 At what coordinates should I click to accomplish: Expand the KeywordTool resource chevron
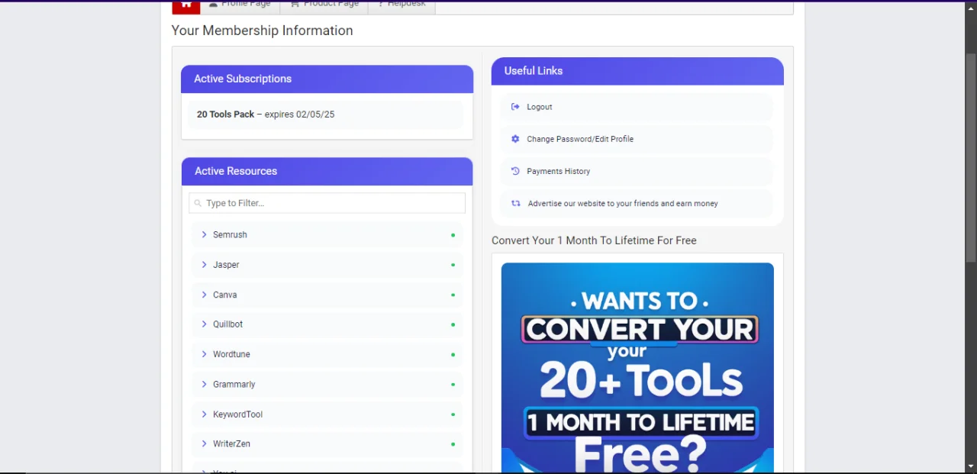pyautogui.click(x=204, y=414)
